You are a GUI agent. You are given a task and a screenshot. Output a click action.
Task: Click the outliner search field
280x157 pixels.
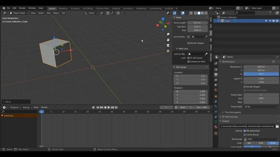point(245,13)
